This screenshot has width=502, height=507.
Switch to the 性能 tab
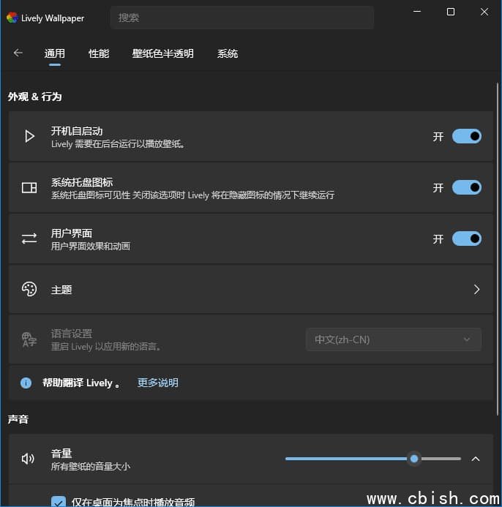99,53
